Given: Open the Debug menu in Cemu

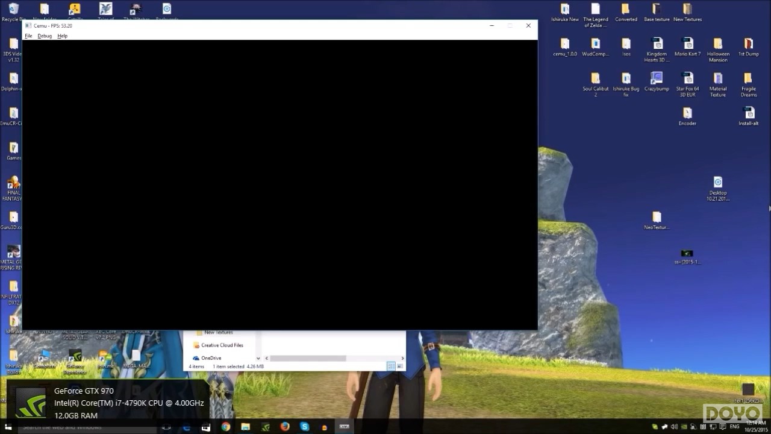Looking at the screenshot, I should point(45,36).
